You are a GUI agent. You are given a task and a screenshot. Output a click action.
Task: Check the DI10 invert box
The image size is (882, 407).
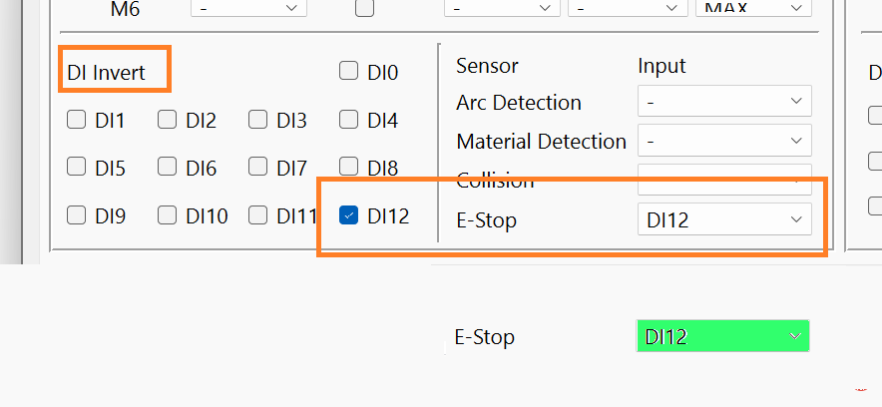point(167,214)
